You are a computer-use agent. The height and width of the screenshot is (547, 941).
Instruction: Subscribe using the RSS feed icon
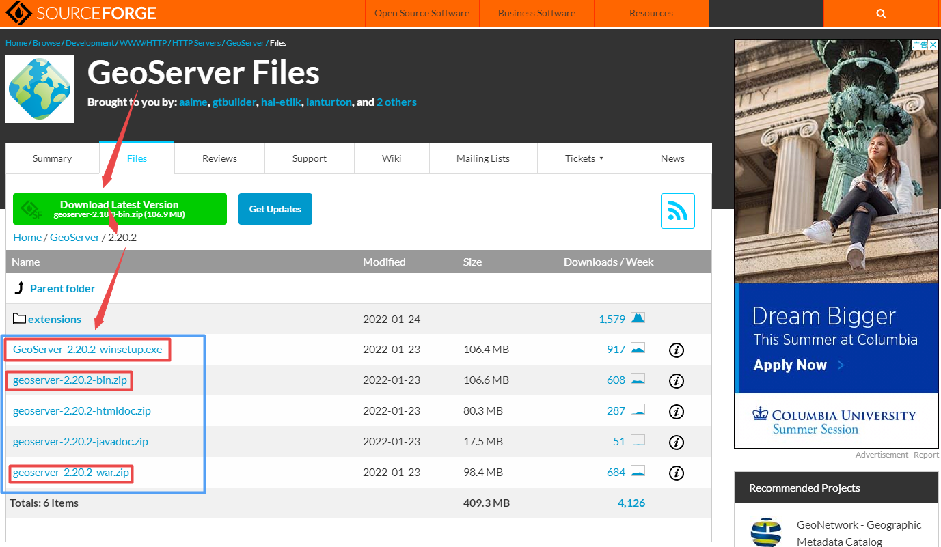point(677,210)
